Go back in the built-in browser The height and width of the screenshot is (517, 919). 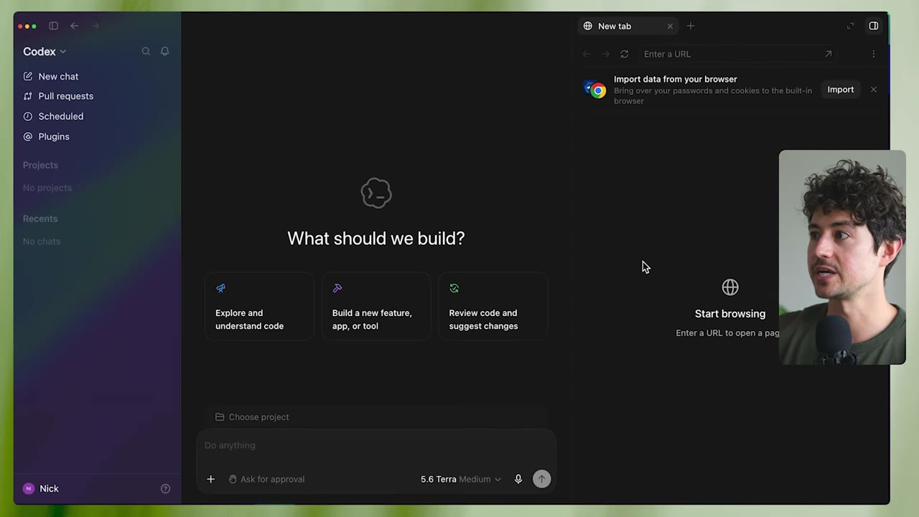click(587, 54)
